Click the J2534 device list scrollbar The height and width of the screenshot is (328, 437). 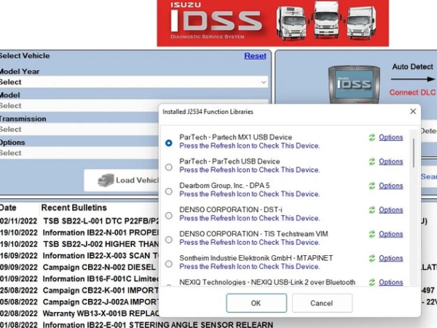pyautogui.click(x=414, y=153)
